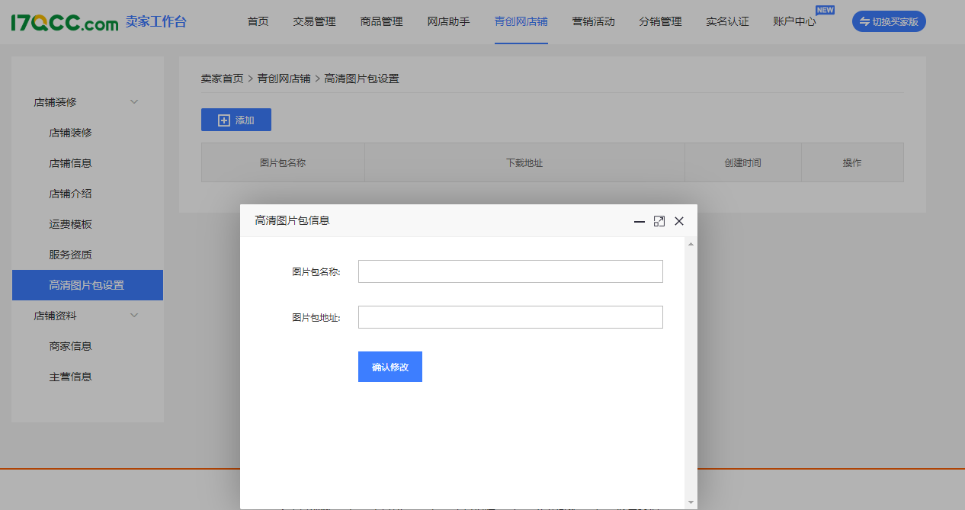Click the 切换买家版 switch button

pyautogui.click(x=889, y=21)
